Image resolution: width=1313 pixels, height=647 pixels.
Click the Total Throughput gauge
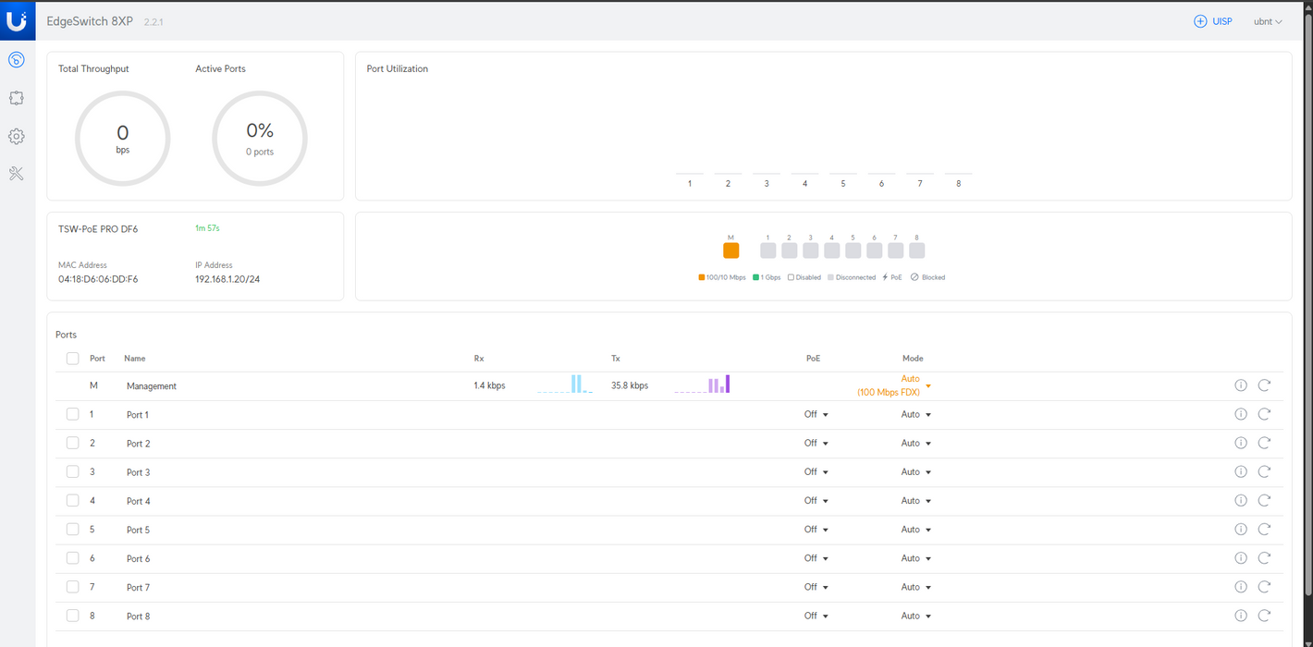pyautogui.click(x=122, y=139)
